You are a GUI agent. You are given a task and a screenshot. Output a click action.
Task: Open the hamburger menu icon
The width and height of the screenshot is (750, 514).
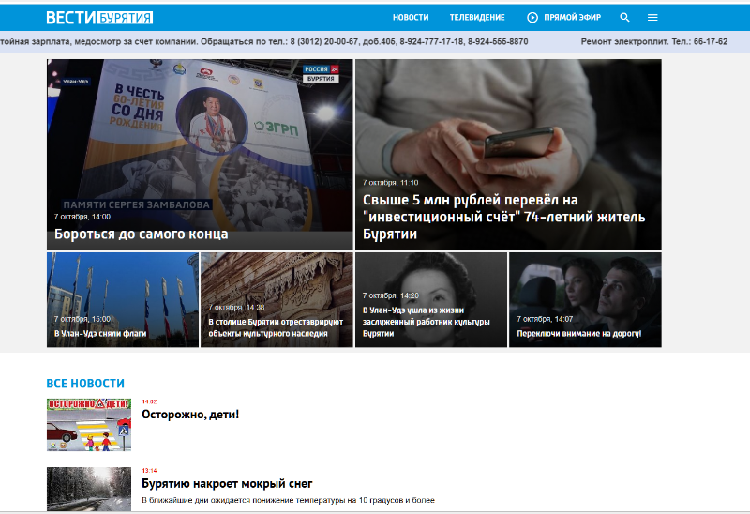click(x=652, y=18)
